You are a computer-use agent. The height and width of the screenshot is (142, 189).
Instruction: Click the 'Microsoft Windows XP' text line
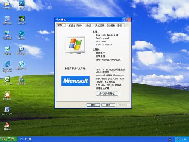107,35
